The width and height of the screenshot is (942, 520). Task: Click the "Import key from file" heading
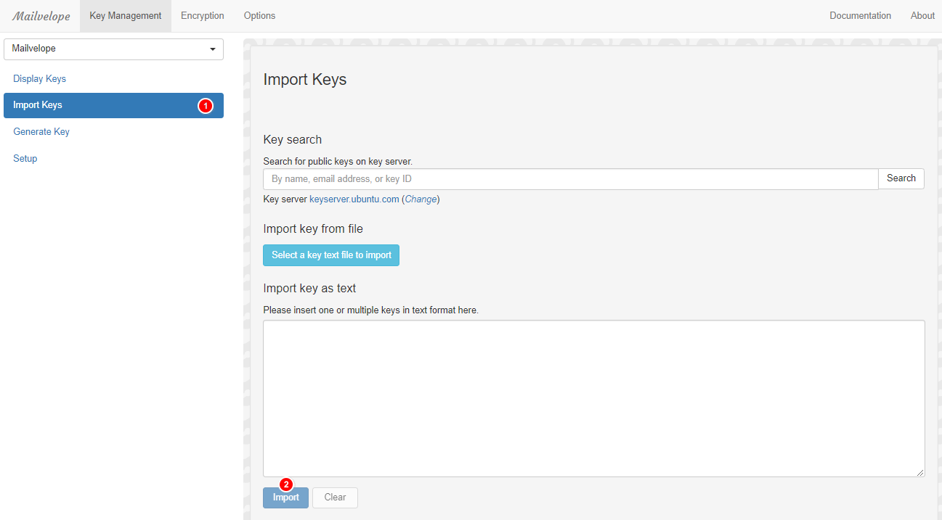click(x=313, y=229)
